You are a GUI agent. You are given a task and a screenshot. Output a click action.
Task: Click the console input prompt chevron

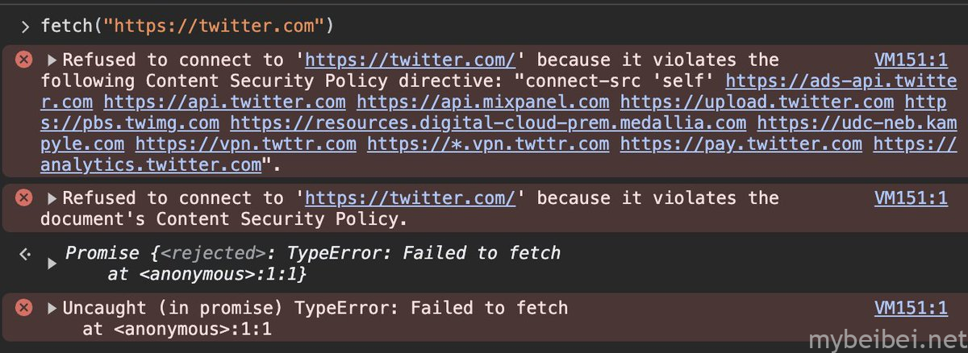(x=26, y=27)
